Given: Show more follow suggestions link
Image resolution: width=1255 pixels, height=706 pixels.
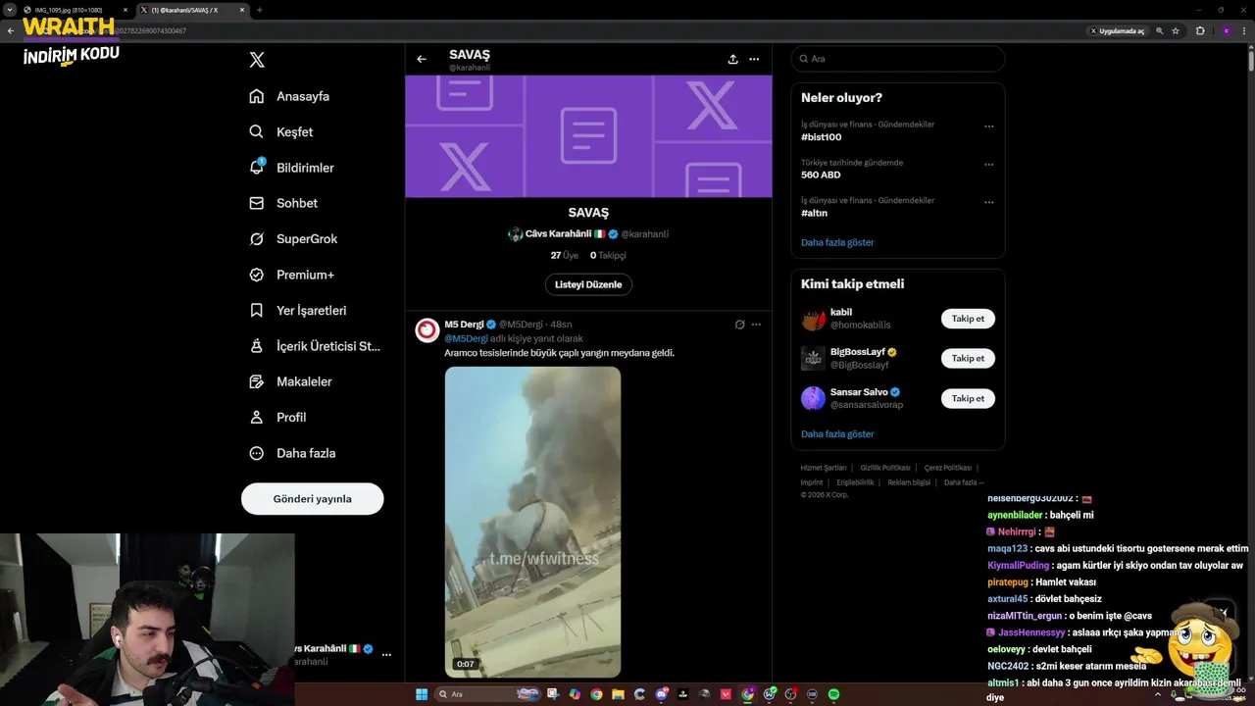Looking at the screenshot, I should (x=837, y=433).
